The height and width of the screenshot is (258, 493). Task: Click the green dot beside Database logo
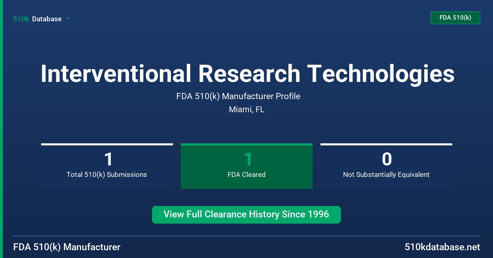click(68, 18)
